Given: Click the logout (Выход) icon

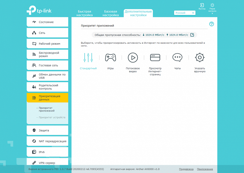Looking at the screenshot, I should pos(202,5).
